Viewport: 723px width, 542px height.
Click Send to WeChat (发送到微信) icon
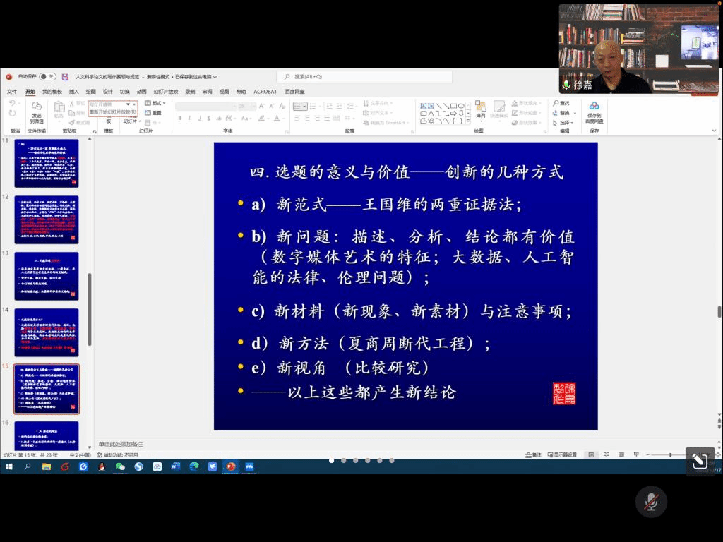point(37,113)
